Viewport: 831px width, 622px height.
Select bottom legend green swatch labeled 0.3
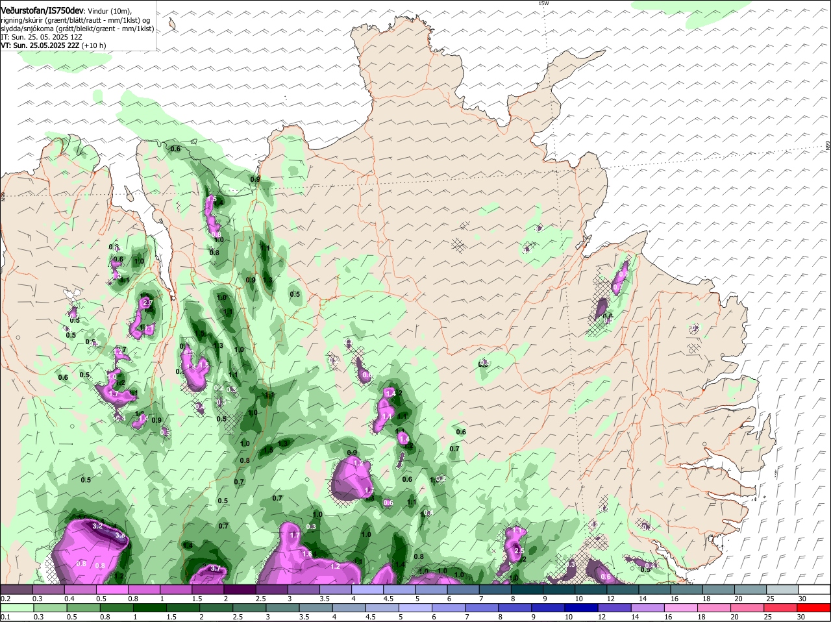[49, 608]
